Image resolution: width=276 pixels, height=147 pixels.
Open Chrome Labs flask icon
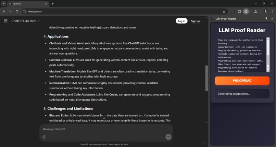pyautogui.click(x=255, y=11)
